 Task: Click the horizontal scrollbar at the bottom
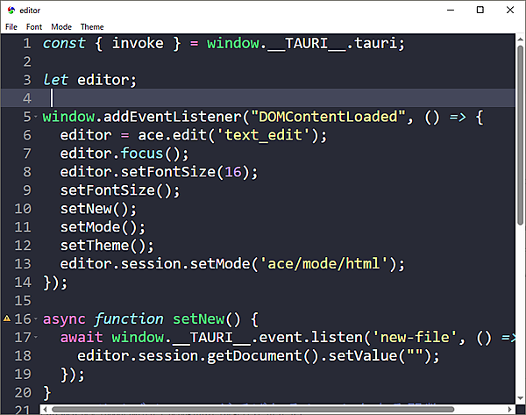tap(263, 409)
